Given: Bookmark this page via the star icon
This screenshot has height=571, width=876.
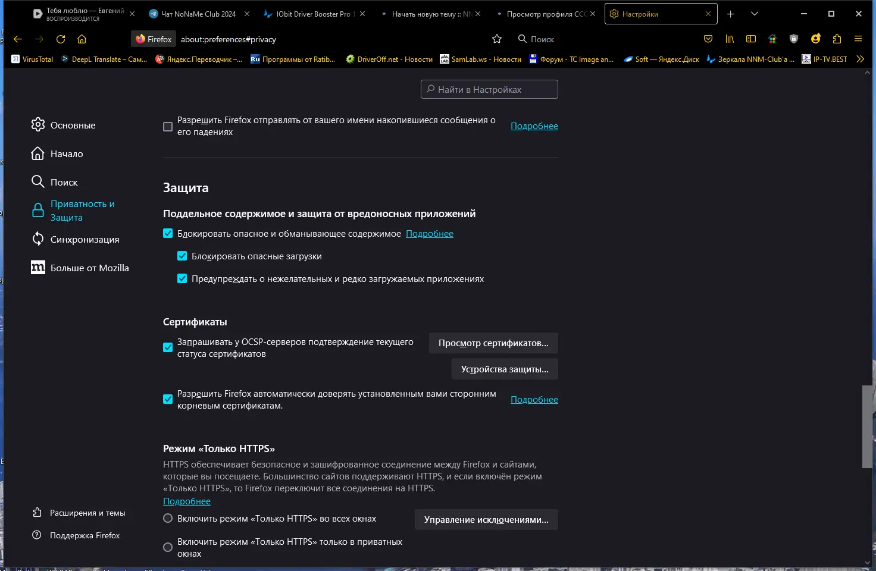Looking at the screenshot, I should (496, 39).
